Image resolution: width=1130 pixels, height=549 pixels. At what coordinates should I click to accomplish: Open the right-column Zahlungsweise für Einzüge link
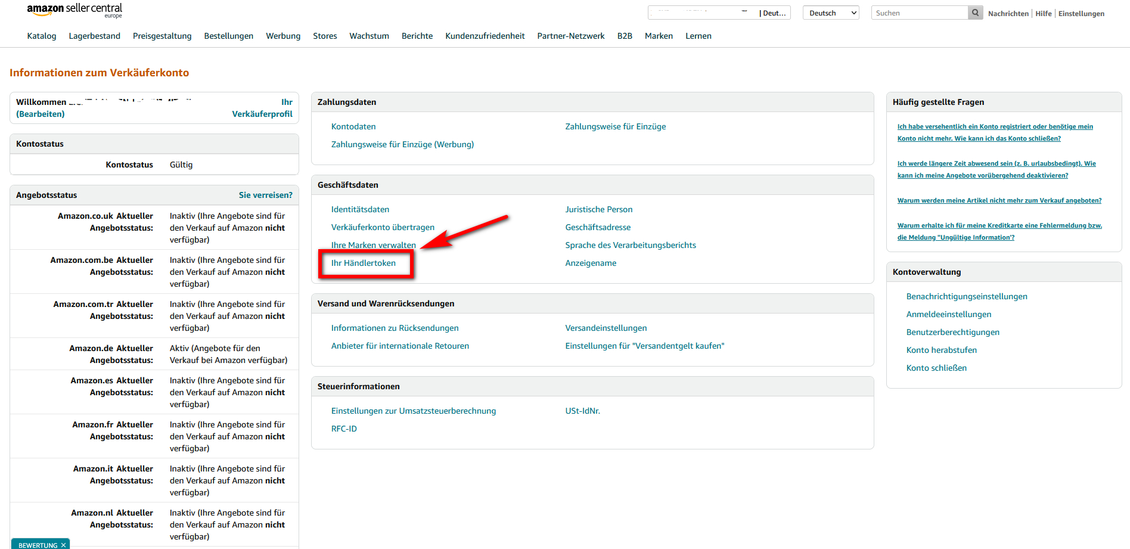616,126
